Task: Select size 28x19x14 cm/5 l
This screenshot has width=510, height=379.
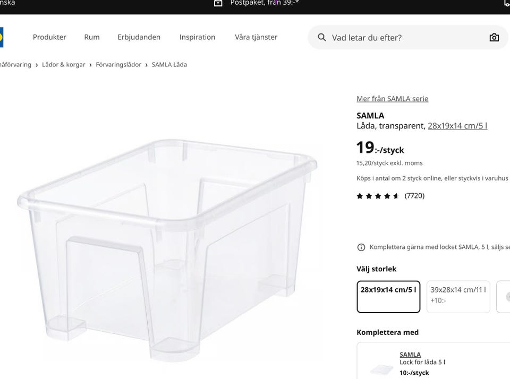Action: point(388,297)
